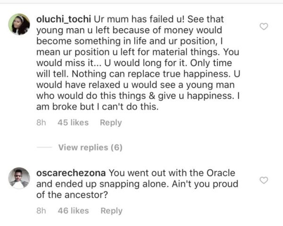The image size is (283, 226).
Task: Like oluchi_tochi's comment with the heart
Action: (x=264, y=26)
